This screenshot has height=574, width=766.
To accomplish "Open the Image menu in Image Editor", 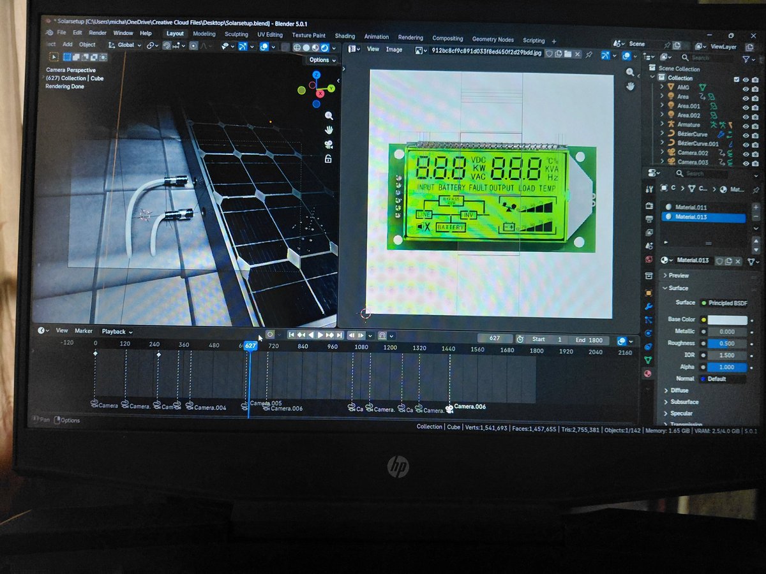I will [x=394, y=49].
